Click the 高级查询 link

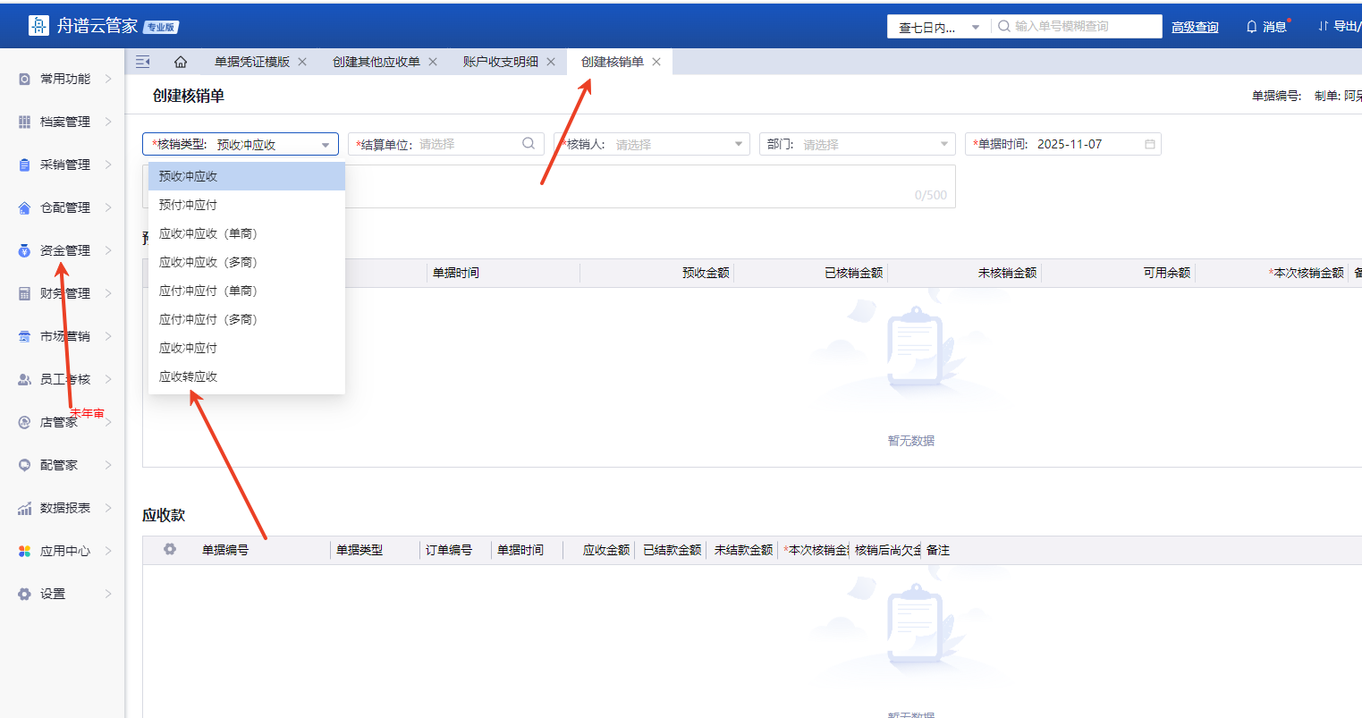pos(1195,27)
